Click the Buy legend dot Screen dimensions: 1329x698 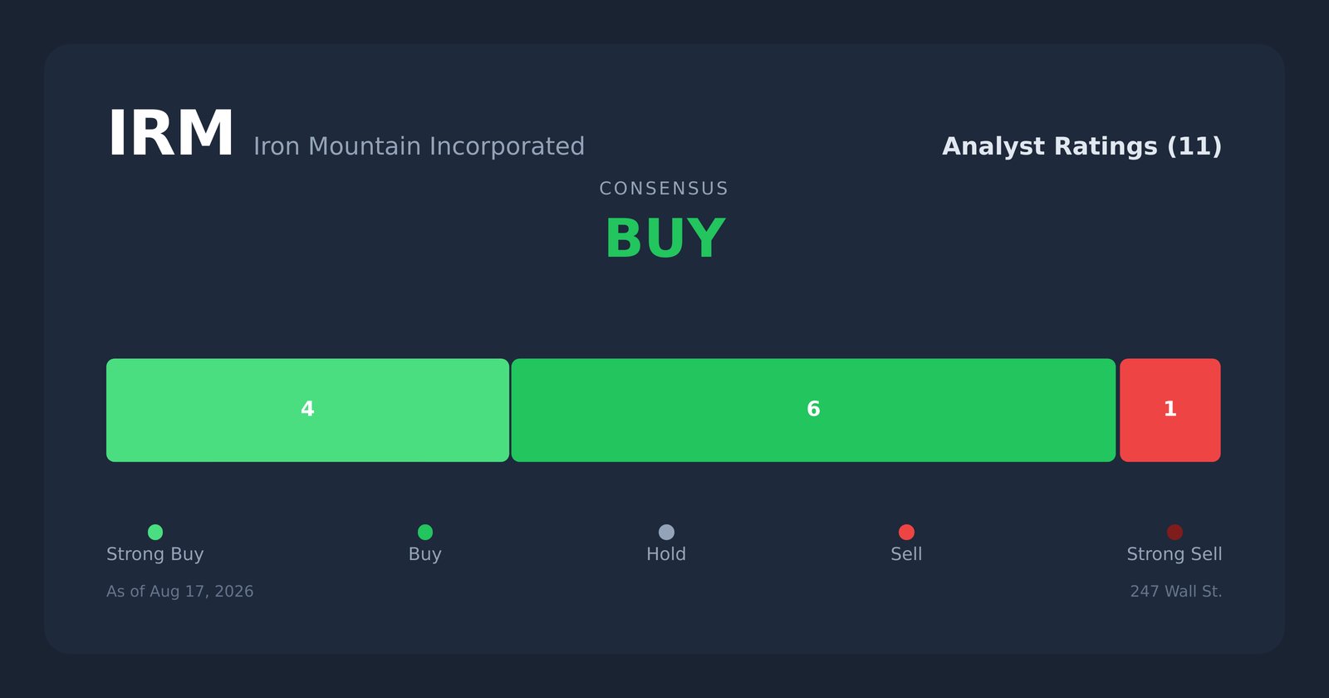[425, 532]
